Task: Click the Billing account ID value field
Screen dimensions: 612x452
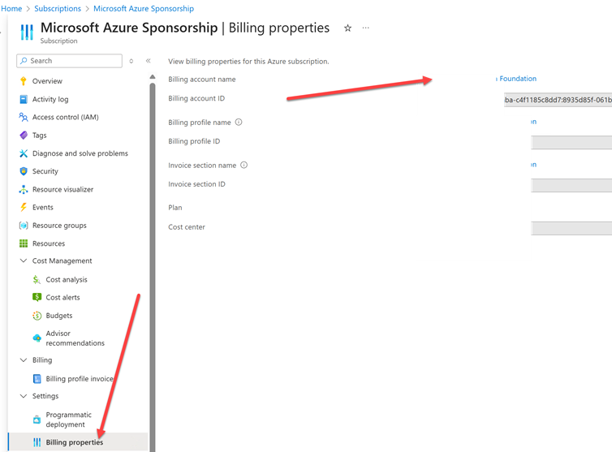Action: pos(558,100)
